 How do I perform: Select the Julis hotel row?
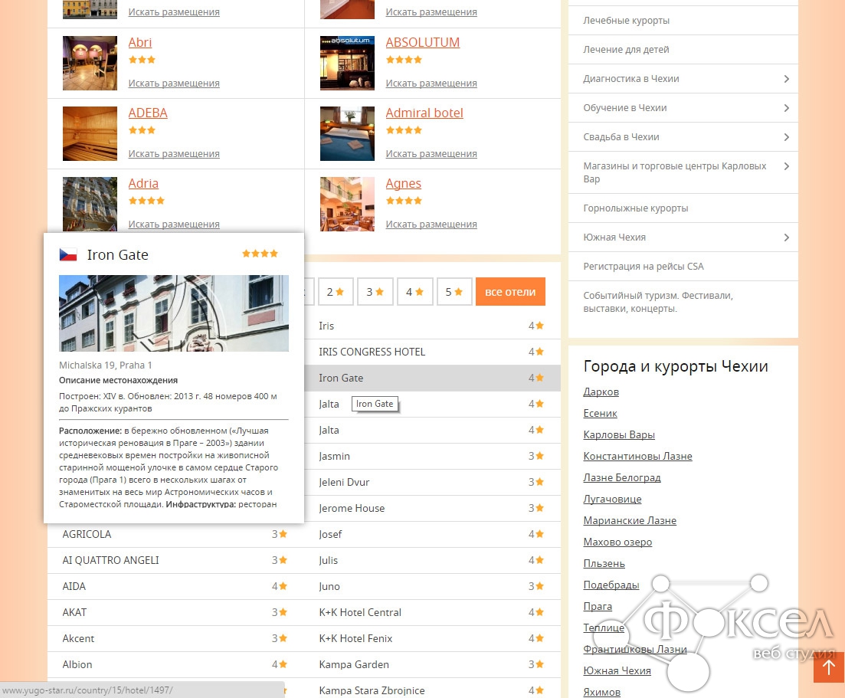tap(432, 561)
